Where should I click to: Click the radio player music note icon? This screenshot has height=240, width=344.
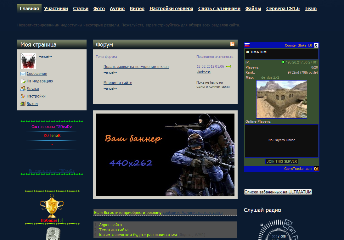[x=291, y=230]
